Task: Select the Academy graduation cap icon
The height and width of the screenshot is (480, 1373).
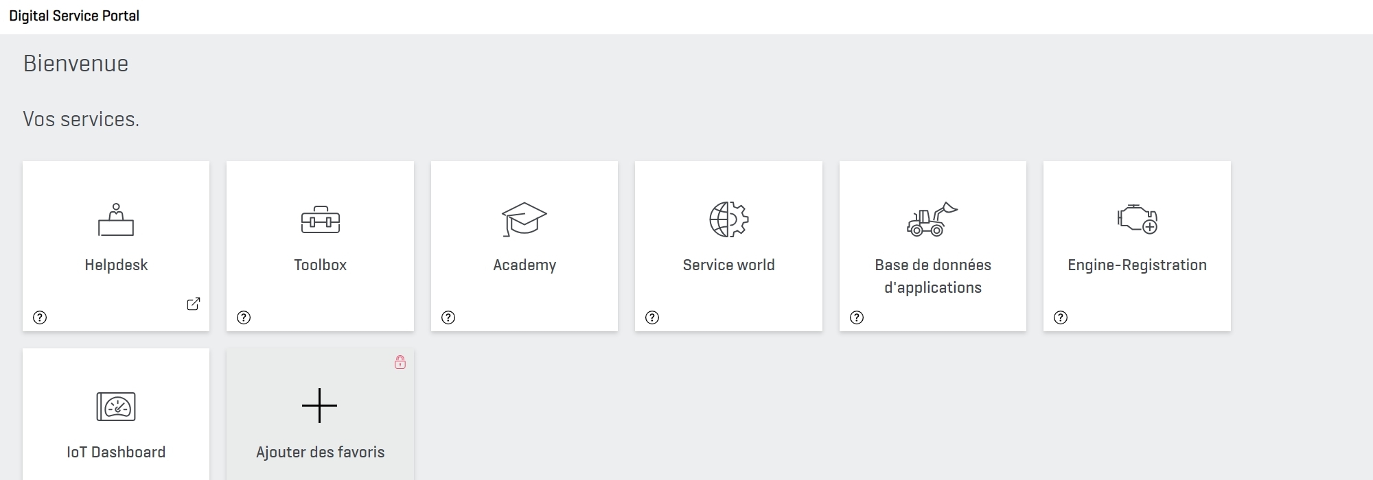Action: click(x=524, y=219)
